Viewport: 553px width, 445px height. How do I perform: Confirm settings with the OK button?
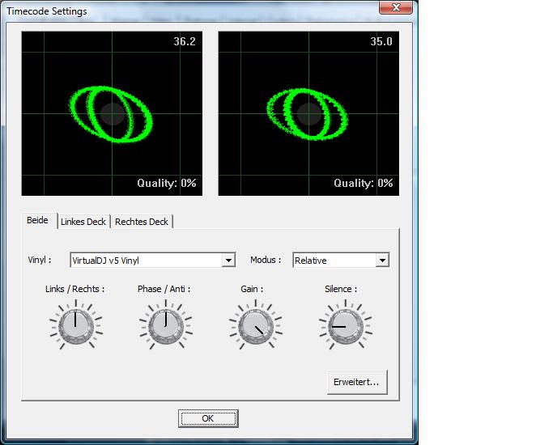click(x=208, y=418)
